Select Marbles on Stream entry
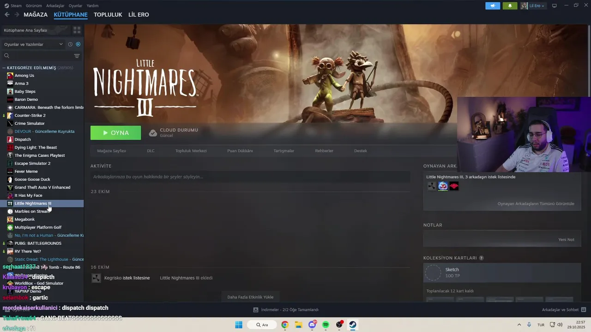 pos(31,211)
